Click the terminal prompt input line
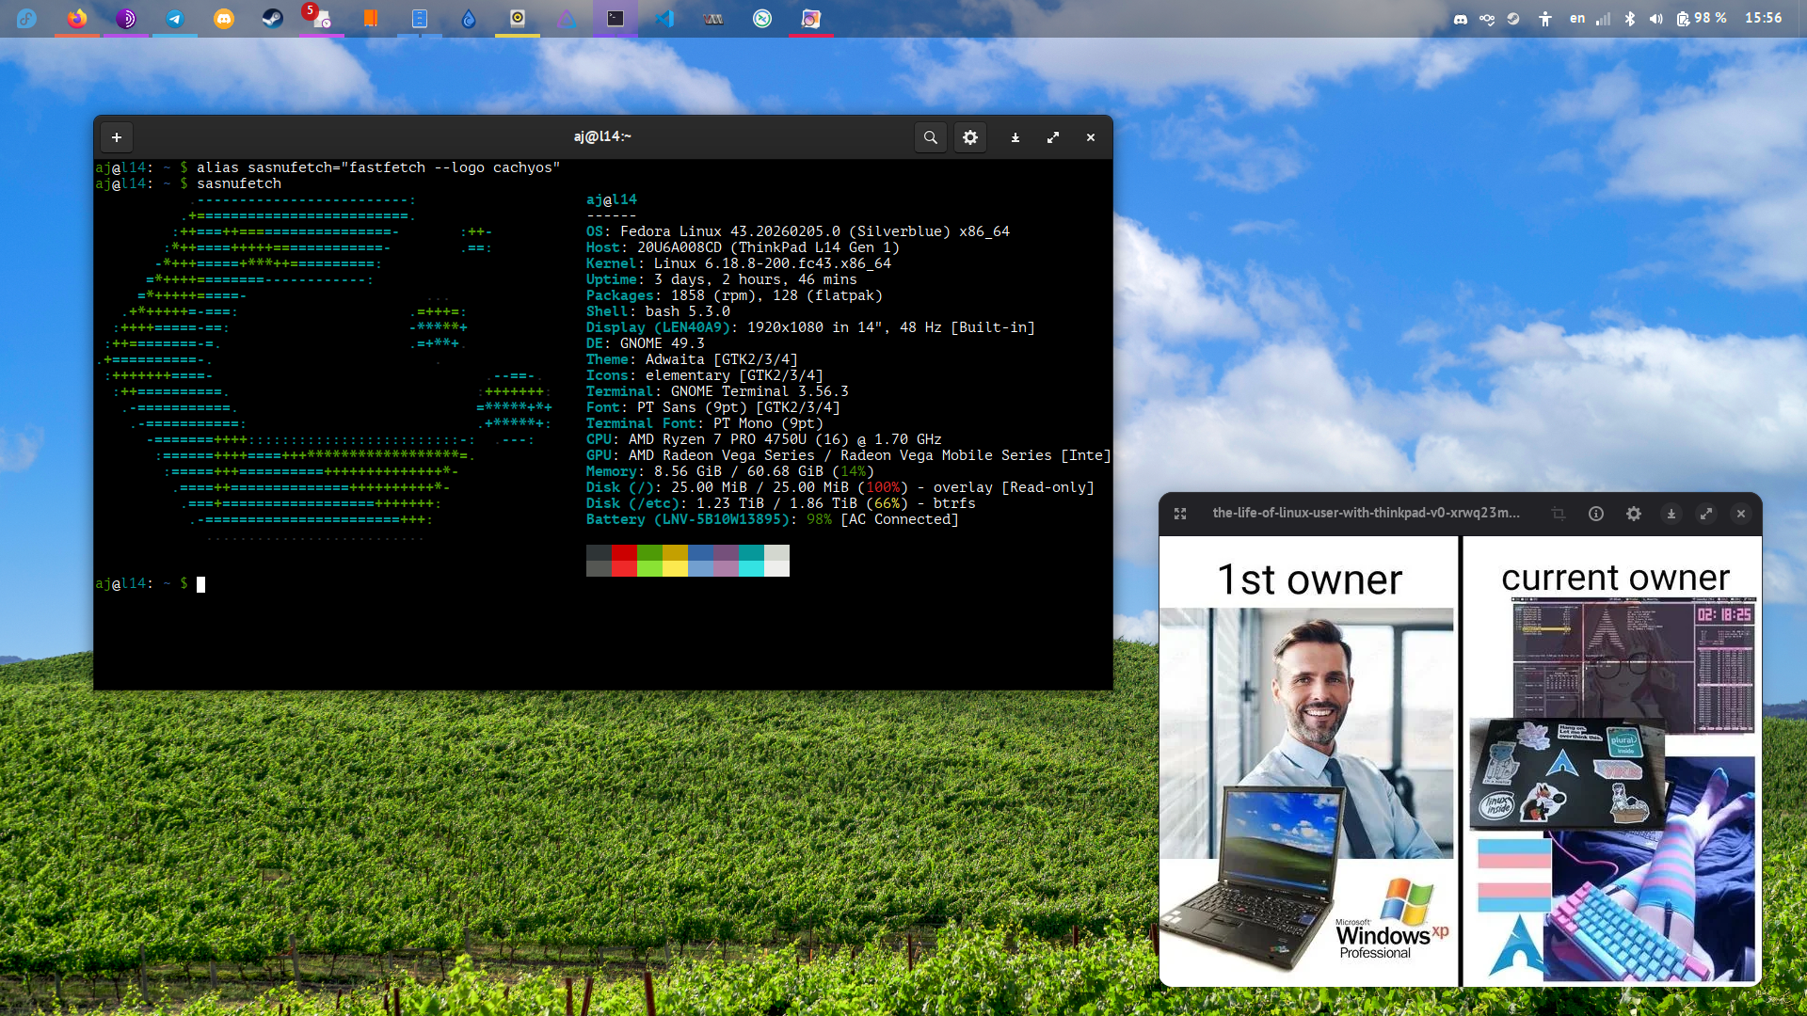This screenshot has height=1016, width=1807. (200, 584)
